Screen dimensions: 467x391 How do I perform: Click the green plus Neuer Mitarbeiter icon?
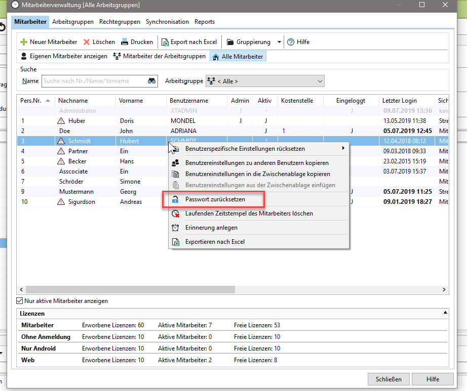click(x=24, y=42)
